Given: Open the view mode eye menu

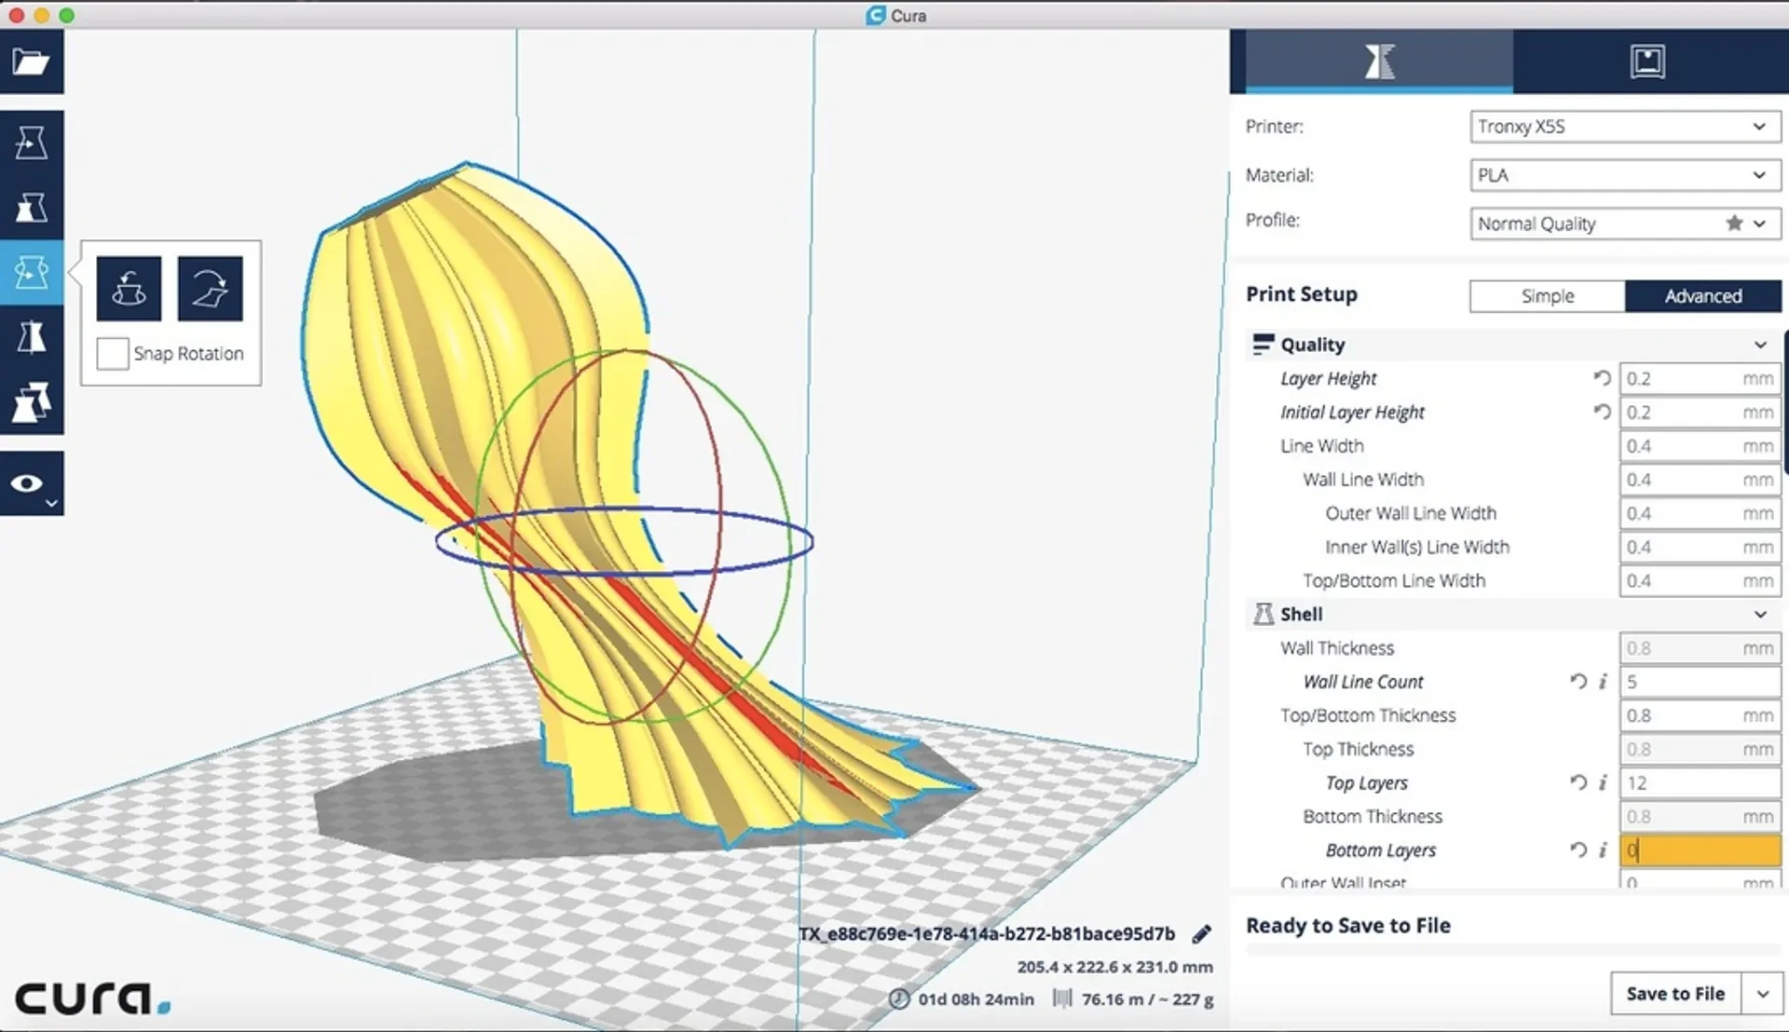Looking at the screenshot, I should [32, 483].
